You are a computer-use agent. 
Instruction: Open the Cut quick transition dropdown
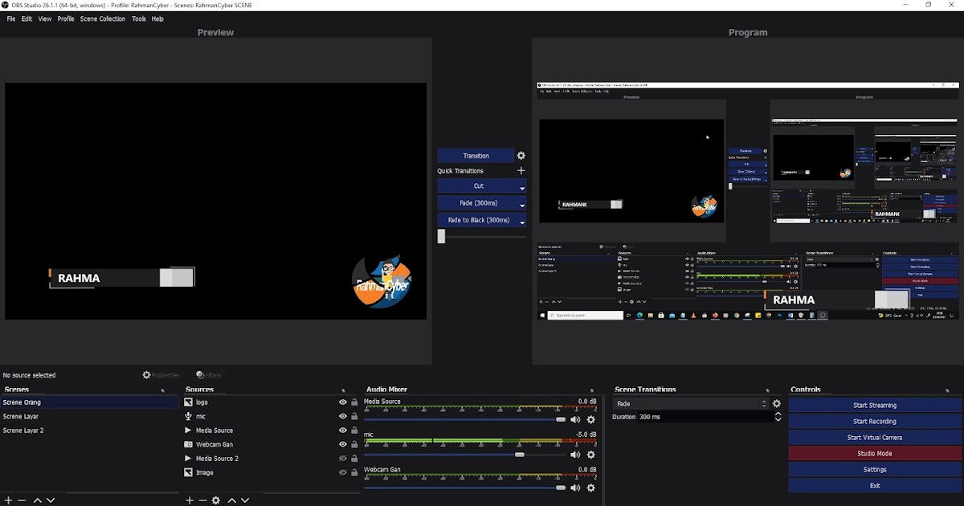pos(521,188)
